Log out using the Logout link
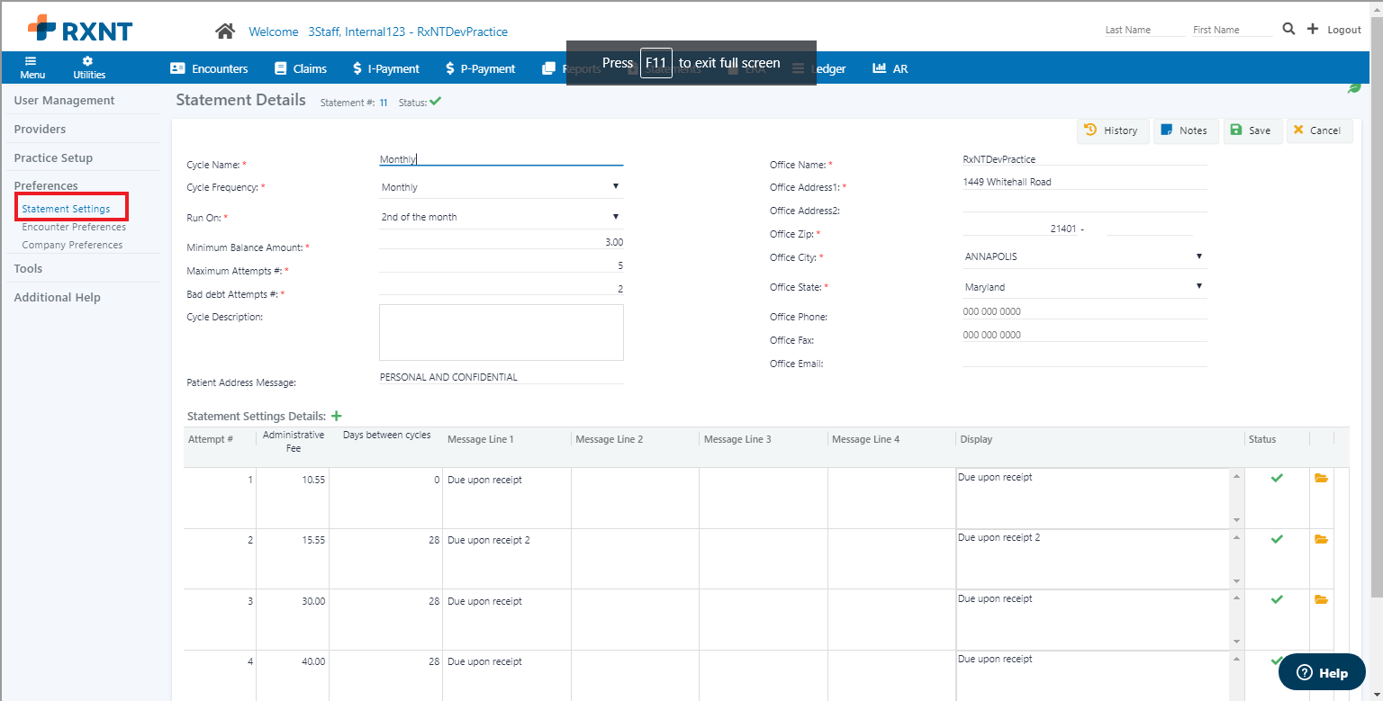Image resolution: width=1383 pixels, height=701 pixels. tap(1344, 30)
